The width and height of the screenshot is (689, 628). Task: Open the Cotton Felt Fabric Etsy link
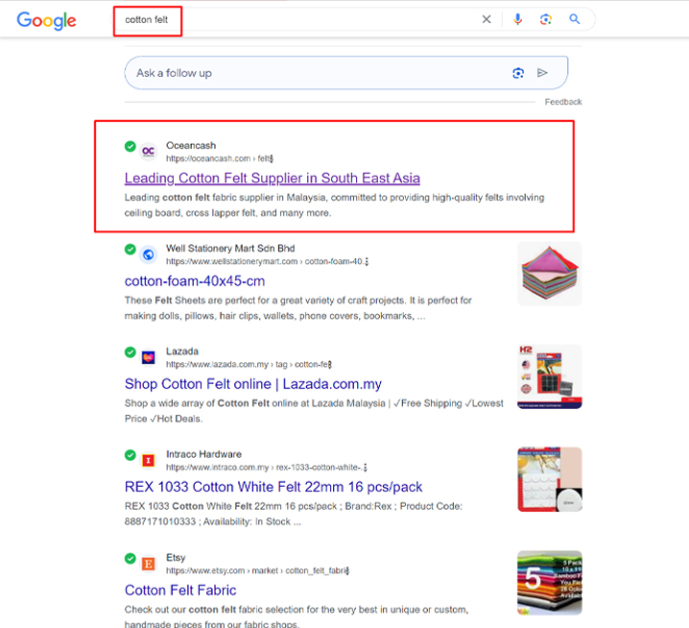click(180, 591)
